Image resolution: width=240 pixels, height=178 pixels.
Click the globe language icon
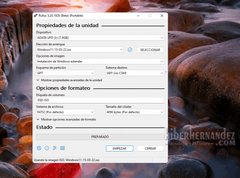(x=39, y=148)
